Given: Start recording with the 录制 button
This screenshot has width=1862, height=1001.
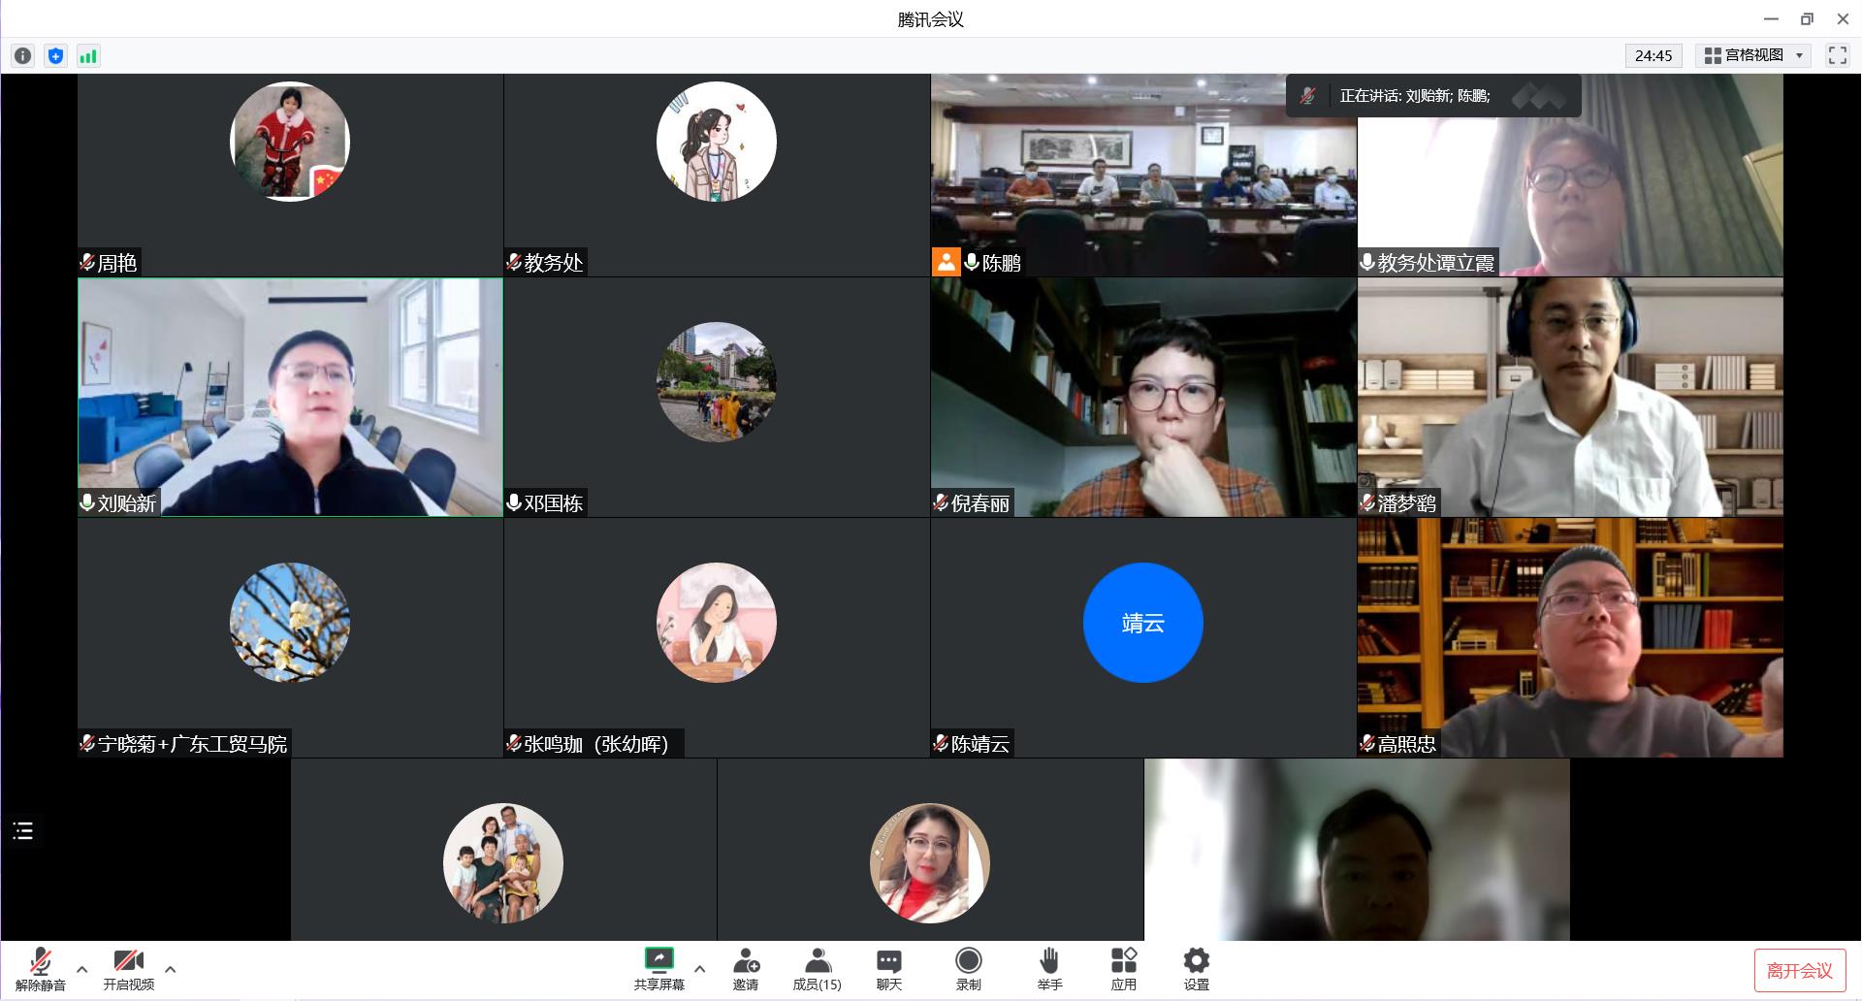Looking at the screenshot, I should (968, 969).
